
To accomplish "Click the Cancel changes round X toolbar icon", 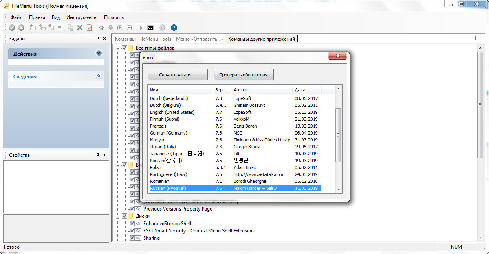I will coord(21,28).
